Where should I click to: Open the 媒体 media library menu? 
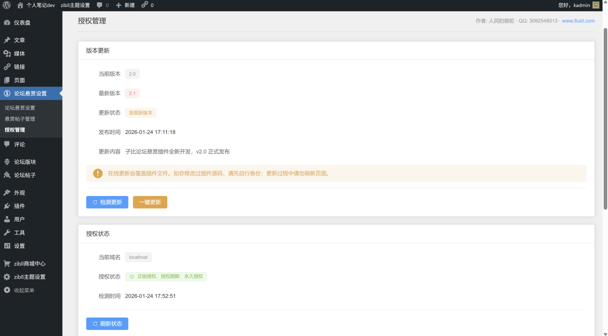(x=19, y=54)
